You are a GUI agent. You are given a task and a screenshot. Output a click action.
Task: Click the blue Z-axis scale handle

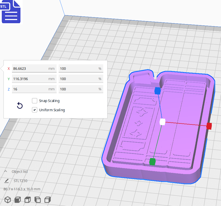tap(158, 91)
